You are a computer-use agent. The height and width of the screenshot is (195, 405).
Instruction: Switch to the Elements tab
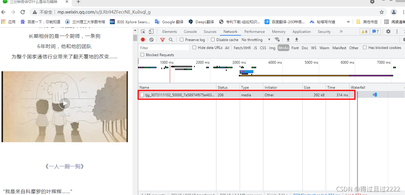pyautogui.click(x=170, y=32)
